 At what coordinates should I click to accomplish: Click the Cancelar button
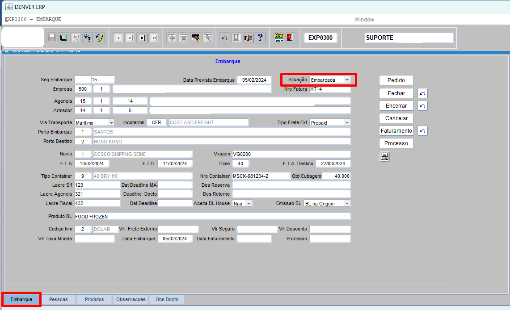(x=396, y=118)
